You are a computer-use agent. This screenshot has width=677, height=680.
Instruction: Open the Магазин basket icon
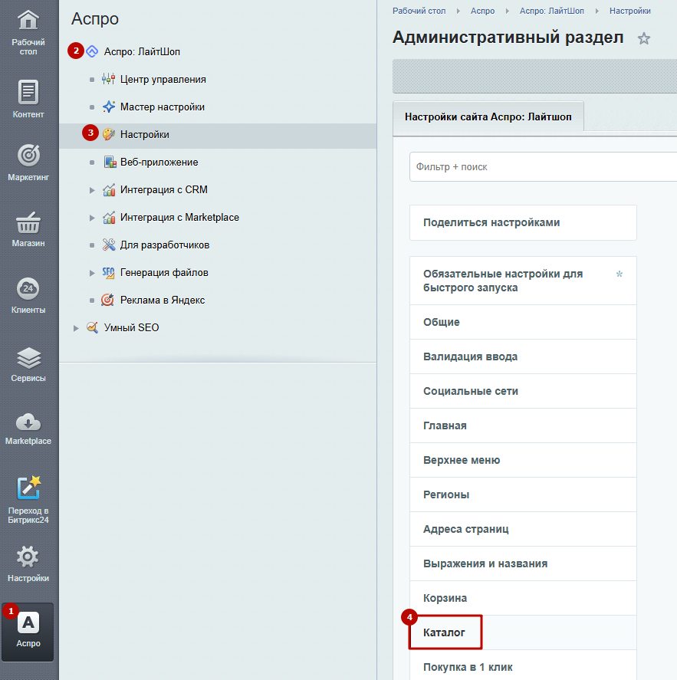(x=28, y=223)
